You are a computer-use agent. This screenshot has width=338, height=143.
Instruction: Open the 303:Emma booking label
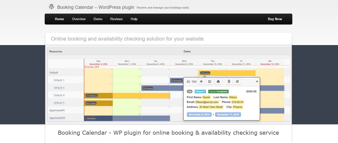(148, 88)
